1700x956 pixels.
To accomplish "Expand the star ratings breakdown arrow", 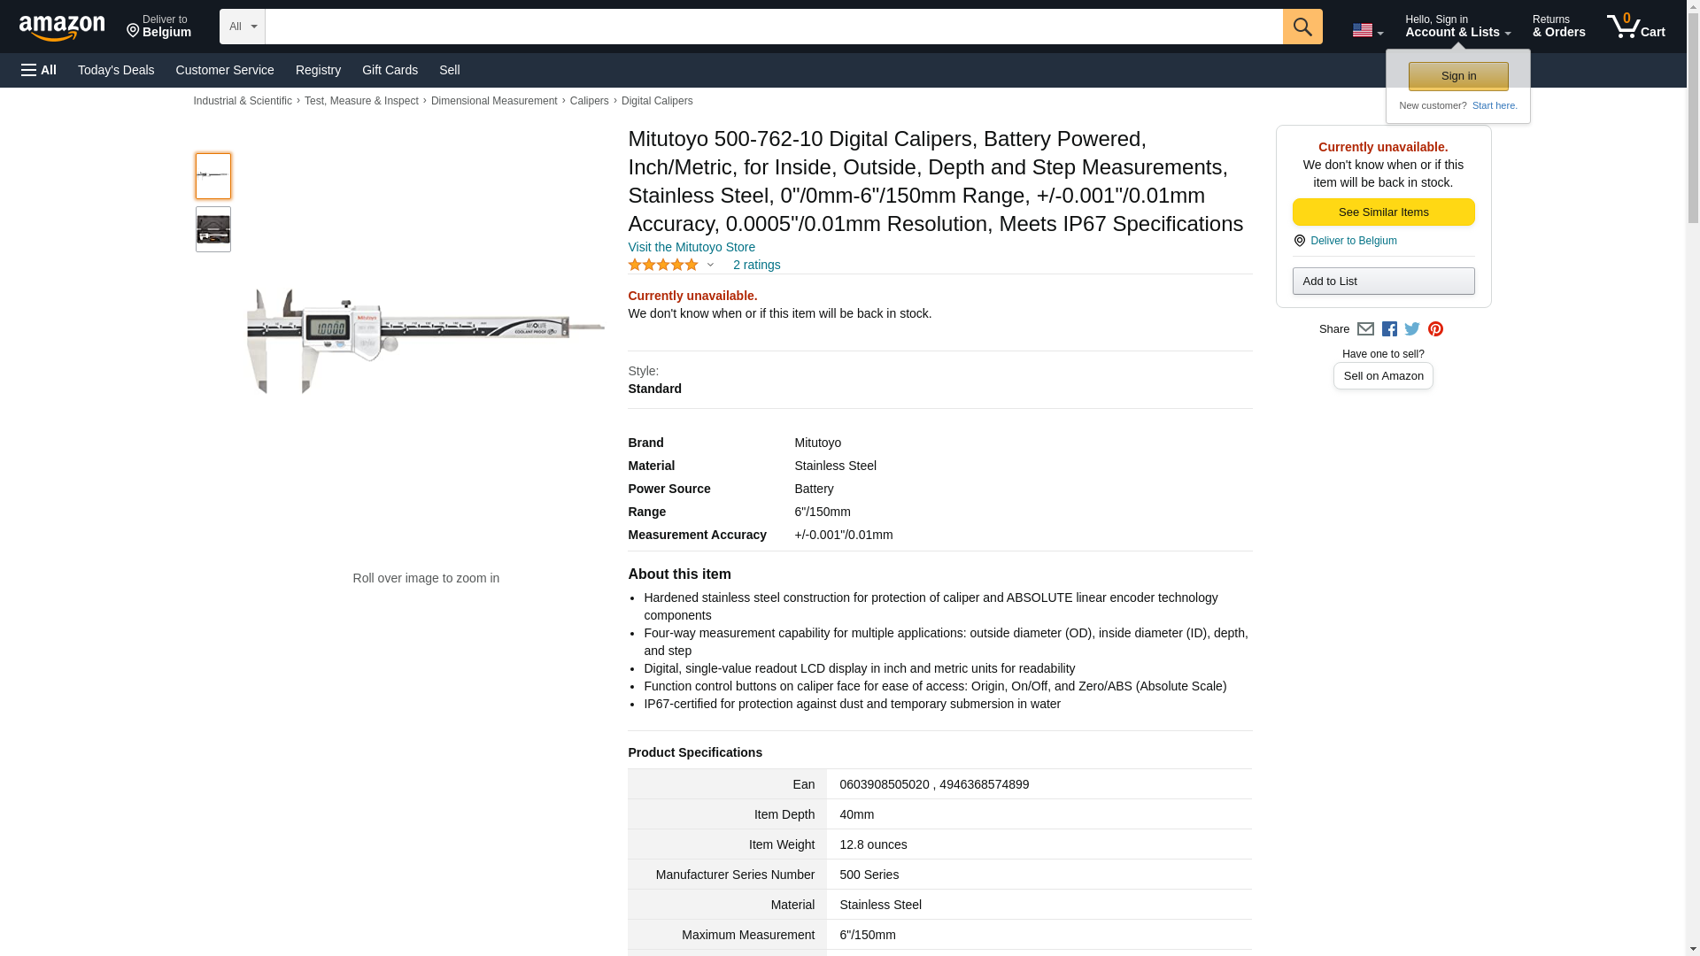I will (710, 265).
